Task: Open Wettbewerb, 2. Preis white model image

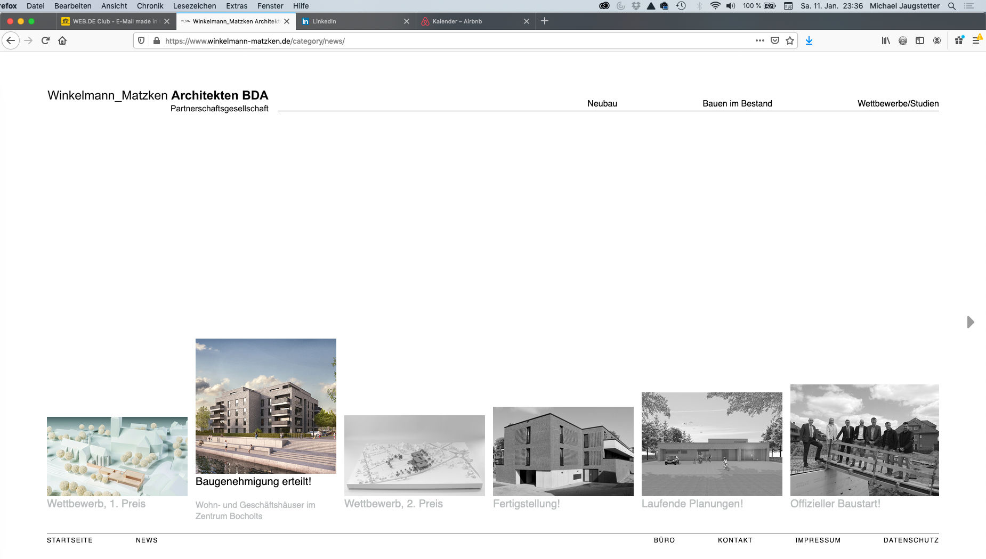Action: [415, 456]
